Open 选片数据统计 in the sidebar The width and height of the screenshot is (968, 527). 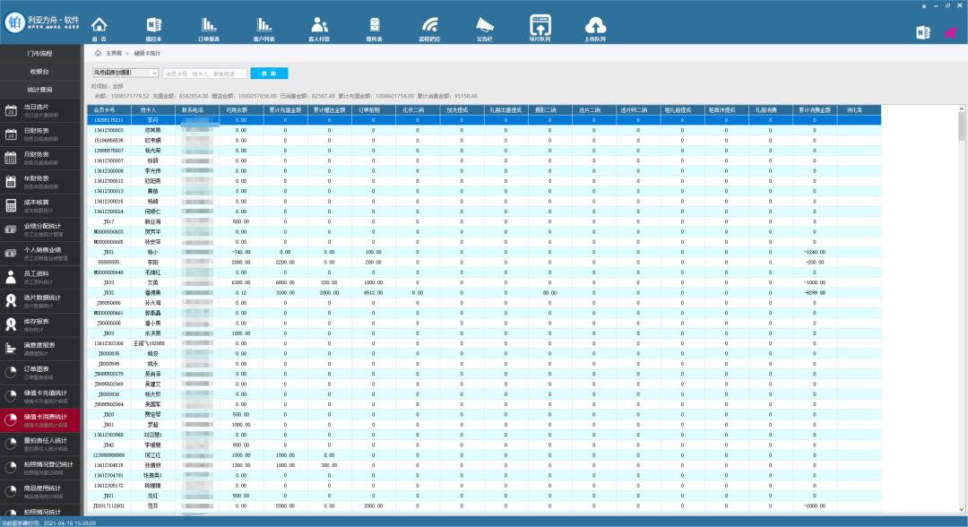pos(40,301)
